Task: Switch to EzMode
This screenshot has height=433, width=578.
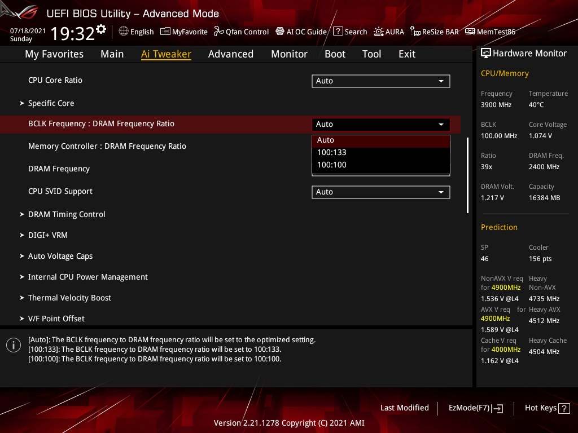Action: (475, 408)
